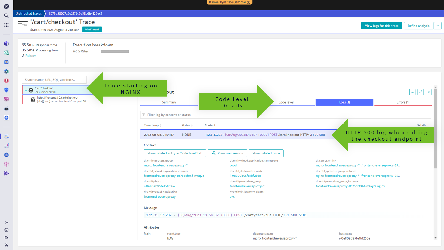
Task: Open the Kubernetes wheel icon
Action: [6, 118]
